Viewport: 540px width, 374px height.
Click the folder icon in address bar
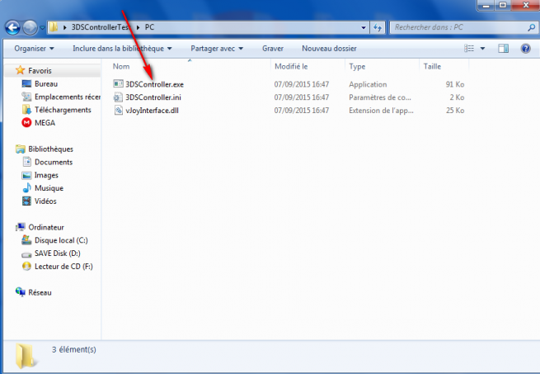tap(54, 27)
